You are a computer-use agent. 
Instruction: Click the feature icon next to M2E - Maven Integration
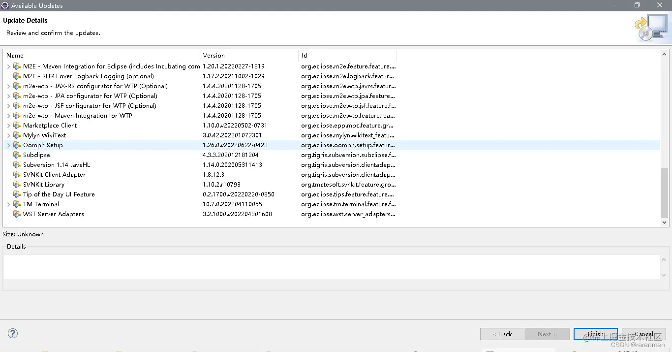pyautogui.click(x=17, y=66)
